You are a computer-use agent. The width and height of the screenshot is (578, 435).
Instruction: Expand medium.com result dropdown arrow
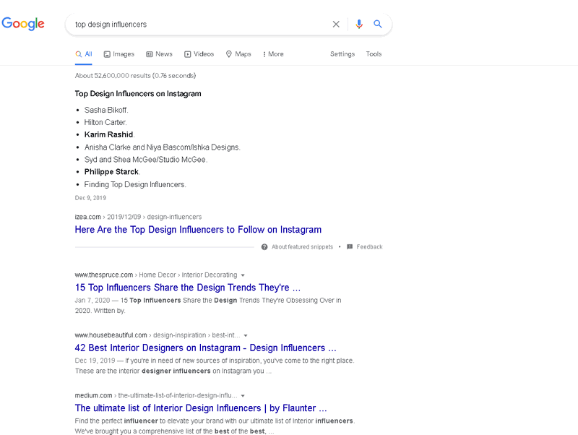click(242, 396)
